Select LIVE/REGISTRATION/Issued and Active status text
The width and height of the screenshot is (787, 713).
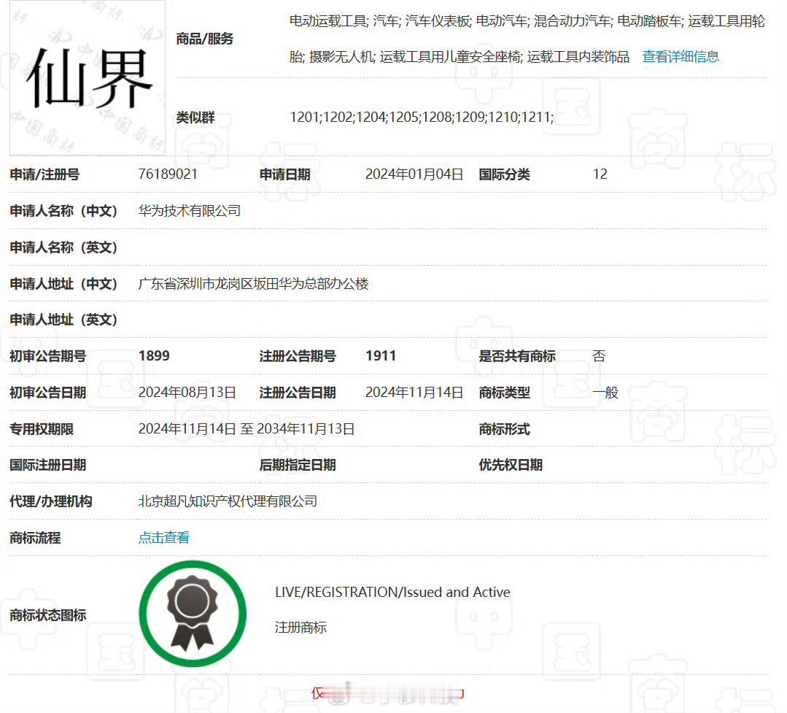pyautogui.click(x=392, y=592)
